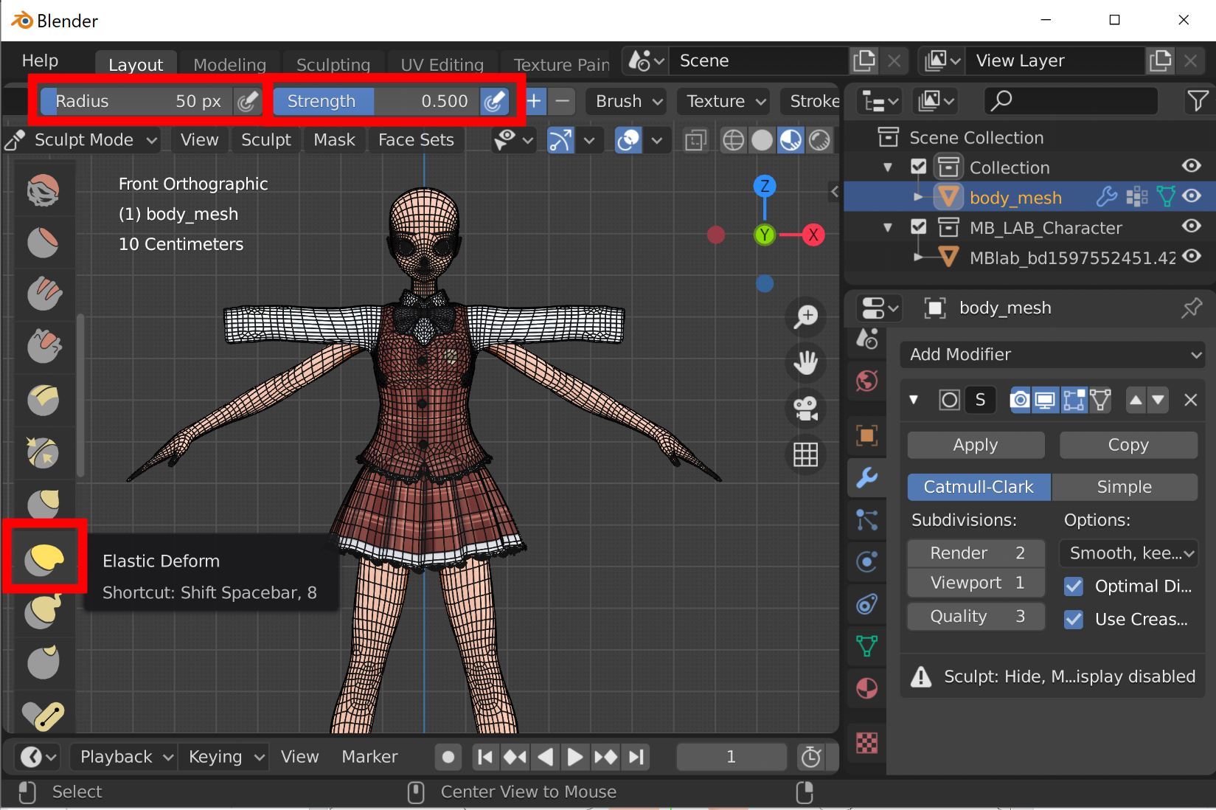Select the Simple subdivision type

point(1124,487)
